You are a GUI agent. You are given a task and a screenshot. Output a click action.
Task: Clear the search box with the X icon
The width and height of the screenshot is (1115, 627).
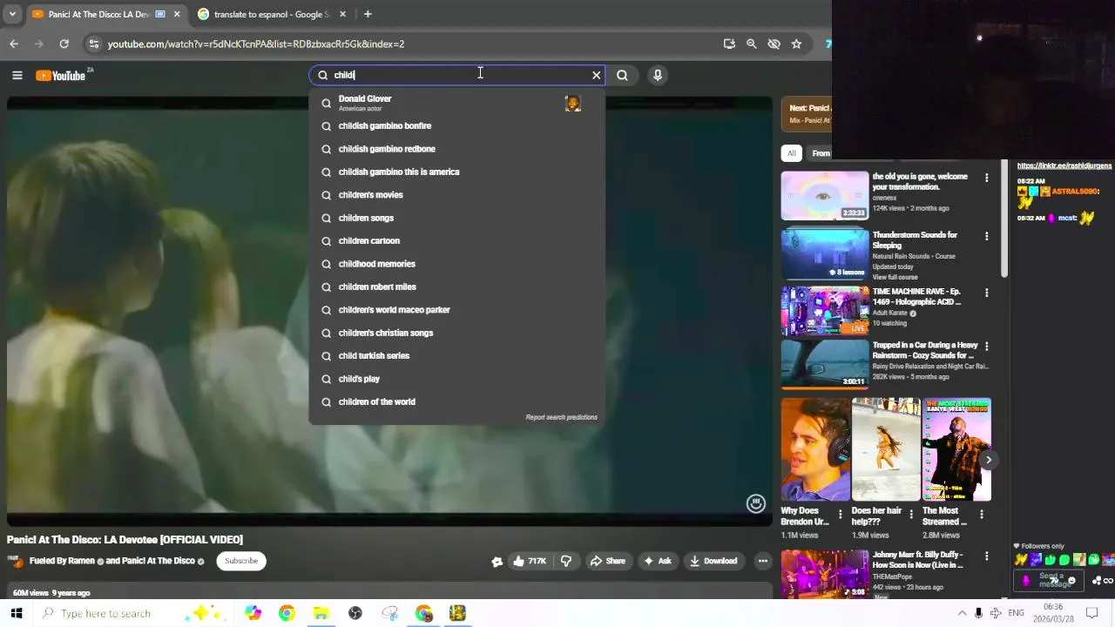(x=597, y=75)
